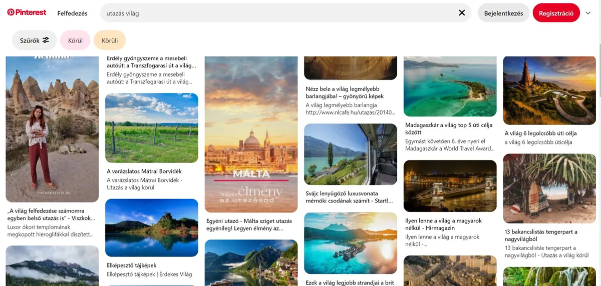Image resolution: width=601 pixels, height=286 pixels.
Task: Click description 'a világ 6 legolcsóbb úticélja'
Action: 538,142
